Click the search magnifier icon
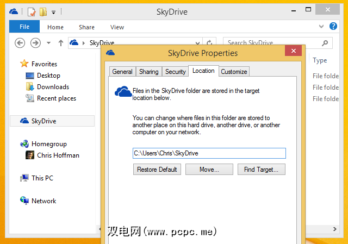The width and height of the screenshot is (348, 244). (x=325, y=43)
